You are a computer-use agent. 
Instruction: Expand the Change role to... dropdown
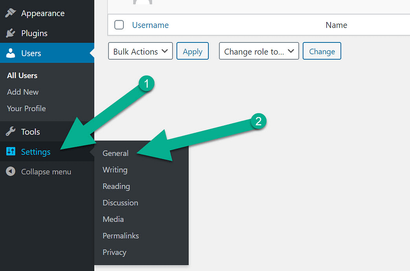[259, 51]
